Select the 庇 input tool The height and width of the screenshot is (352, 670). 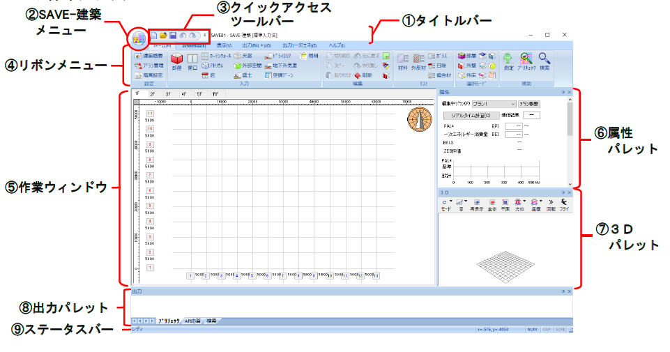(208, 75)
